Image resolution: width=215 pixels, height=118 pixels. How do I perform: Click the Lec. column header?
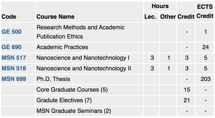(x=150, y=17)
